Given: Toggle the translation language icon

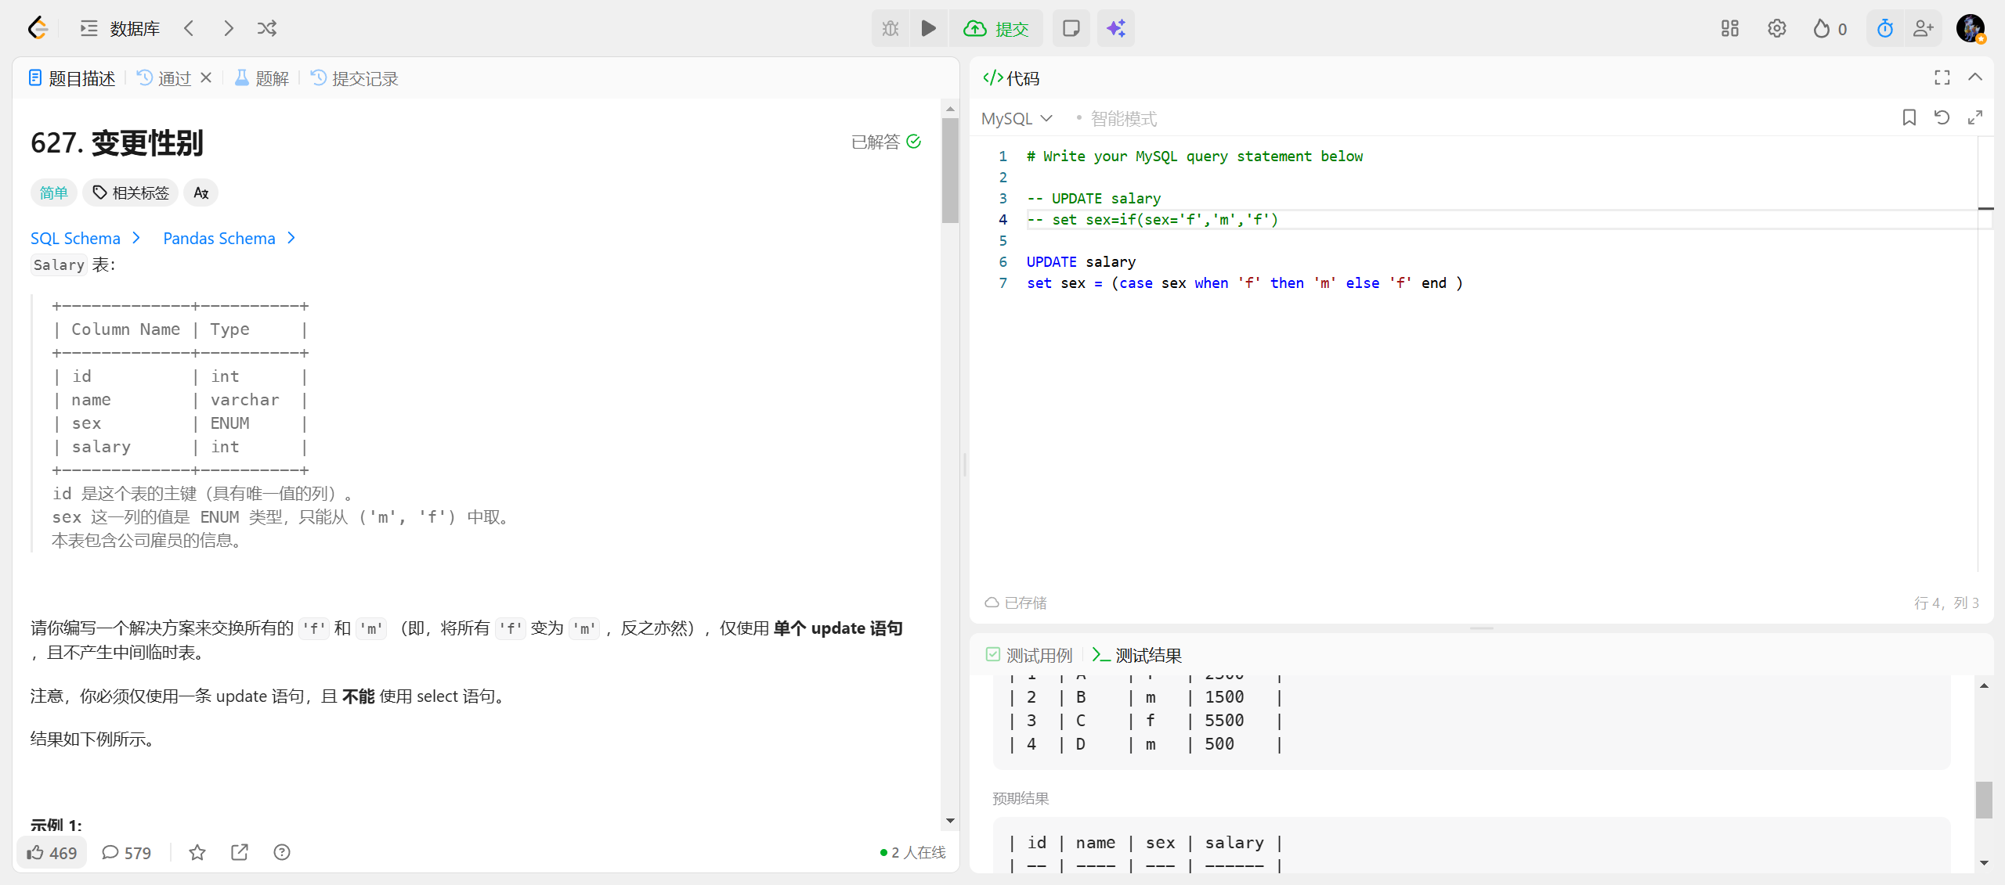Looking at the screenshot, I should [x=200, y=192].
